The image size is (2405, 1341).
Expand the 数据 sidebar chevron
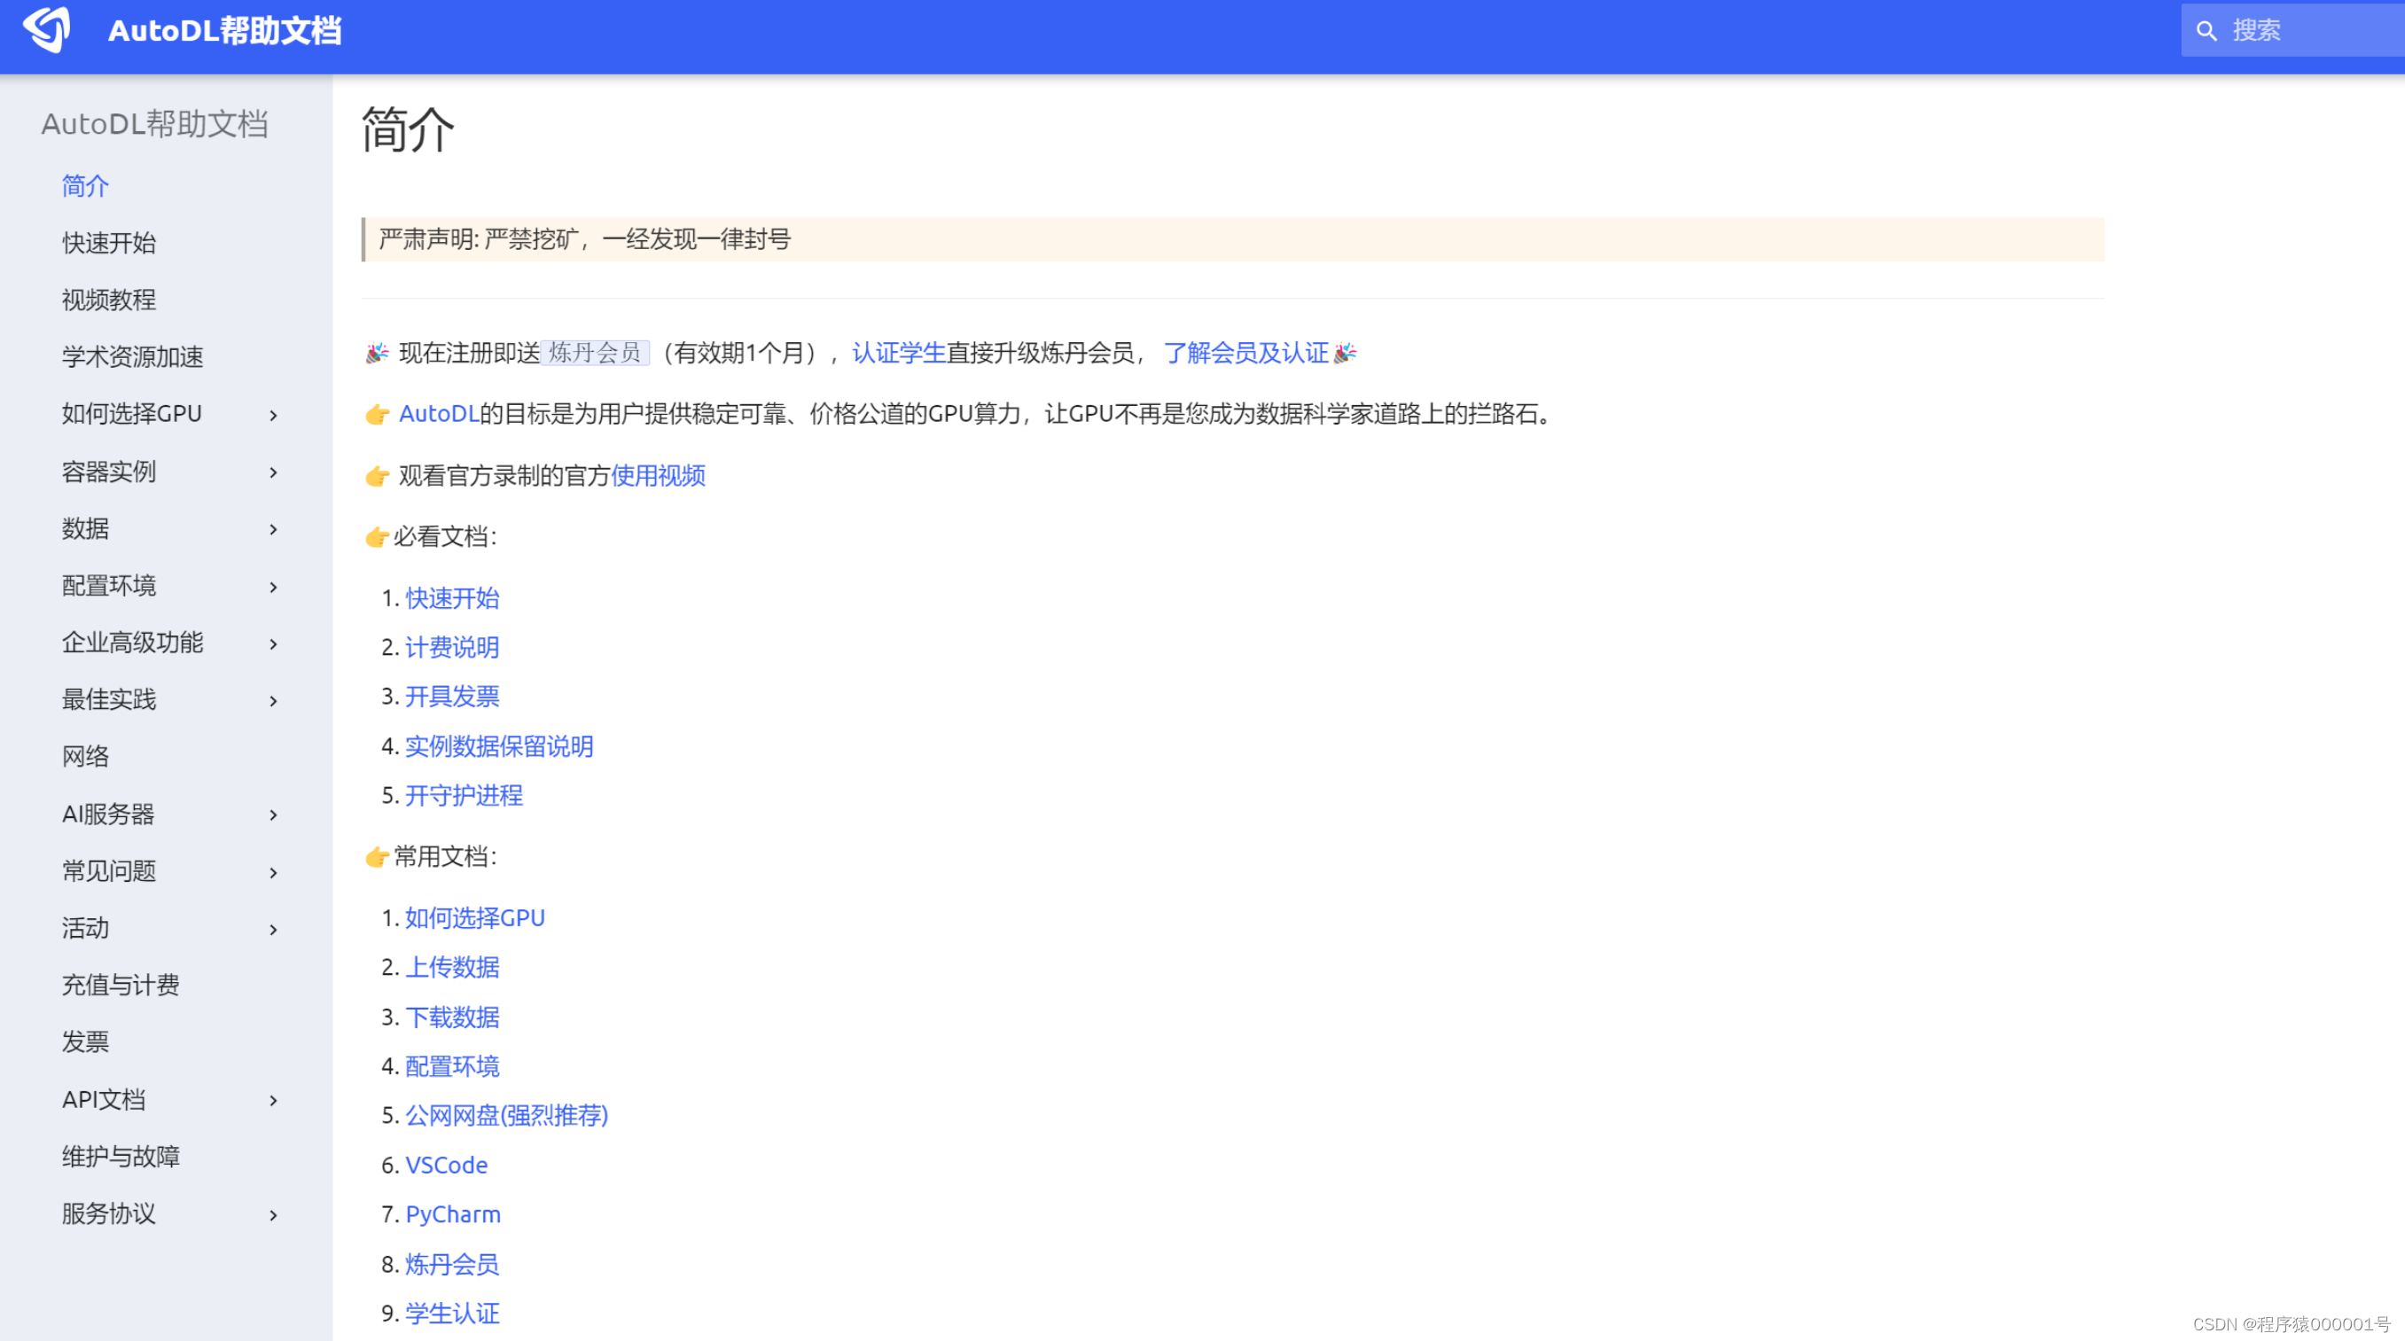pyautogui.click(x=274, y=529)
